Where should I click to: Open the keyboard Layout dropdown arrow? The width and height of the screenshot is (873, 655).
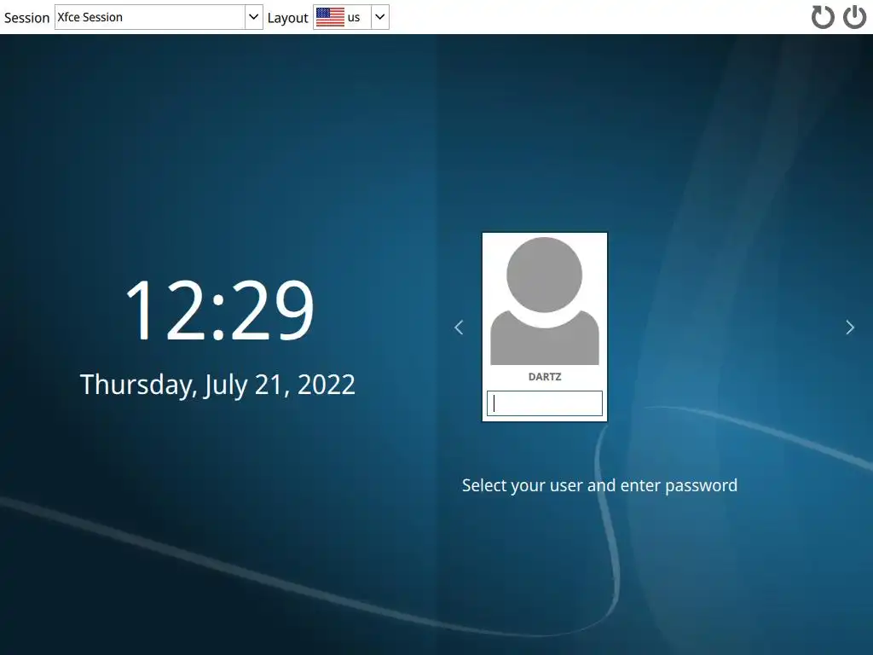coord(379,17)
